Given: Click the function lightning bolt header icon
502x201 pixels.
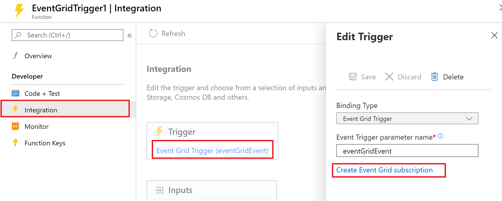Looking at the screenshot, I should point(19,11).
